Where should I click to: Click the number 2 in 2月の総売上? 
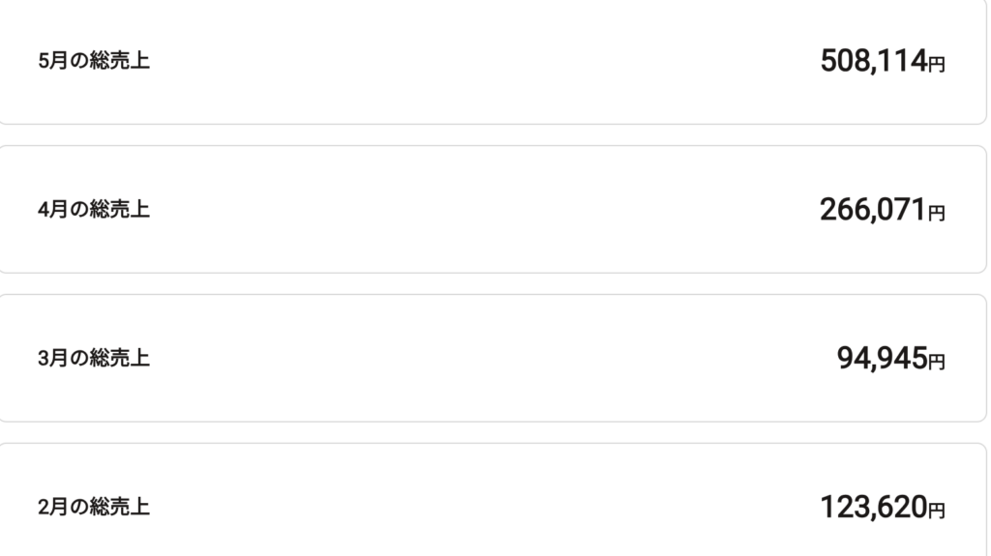click(43, 507)
